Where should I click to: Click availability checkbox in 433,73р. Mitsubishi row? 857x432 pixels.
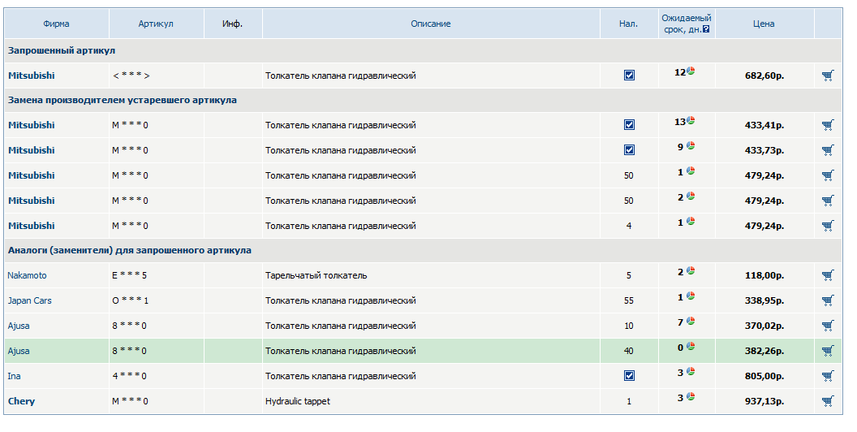629,150
